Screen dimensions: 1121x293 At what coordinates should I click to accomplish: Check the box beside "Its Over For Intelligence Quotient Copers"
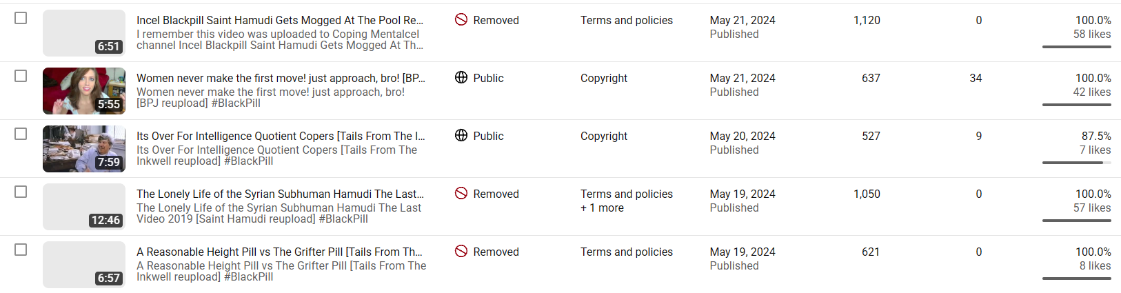[21, 134]
